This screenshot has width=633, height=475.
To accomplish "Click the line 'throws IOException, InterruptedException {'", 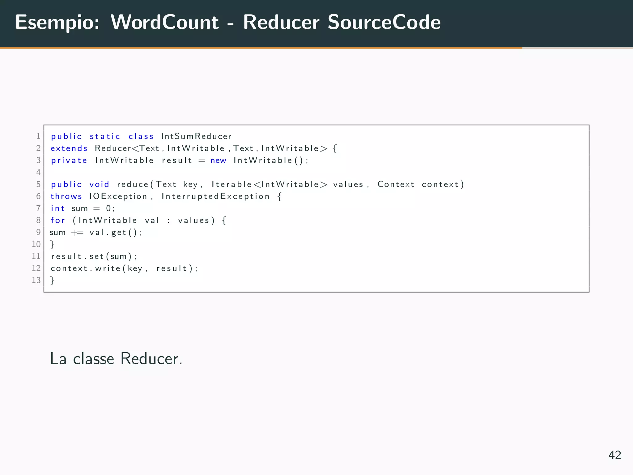I will (x=166, y=196).
